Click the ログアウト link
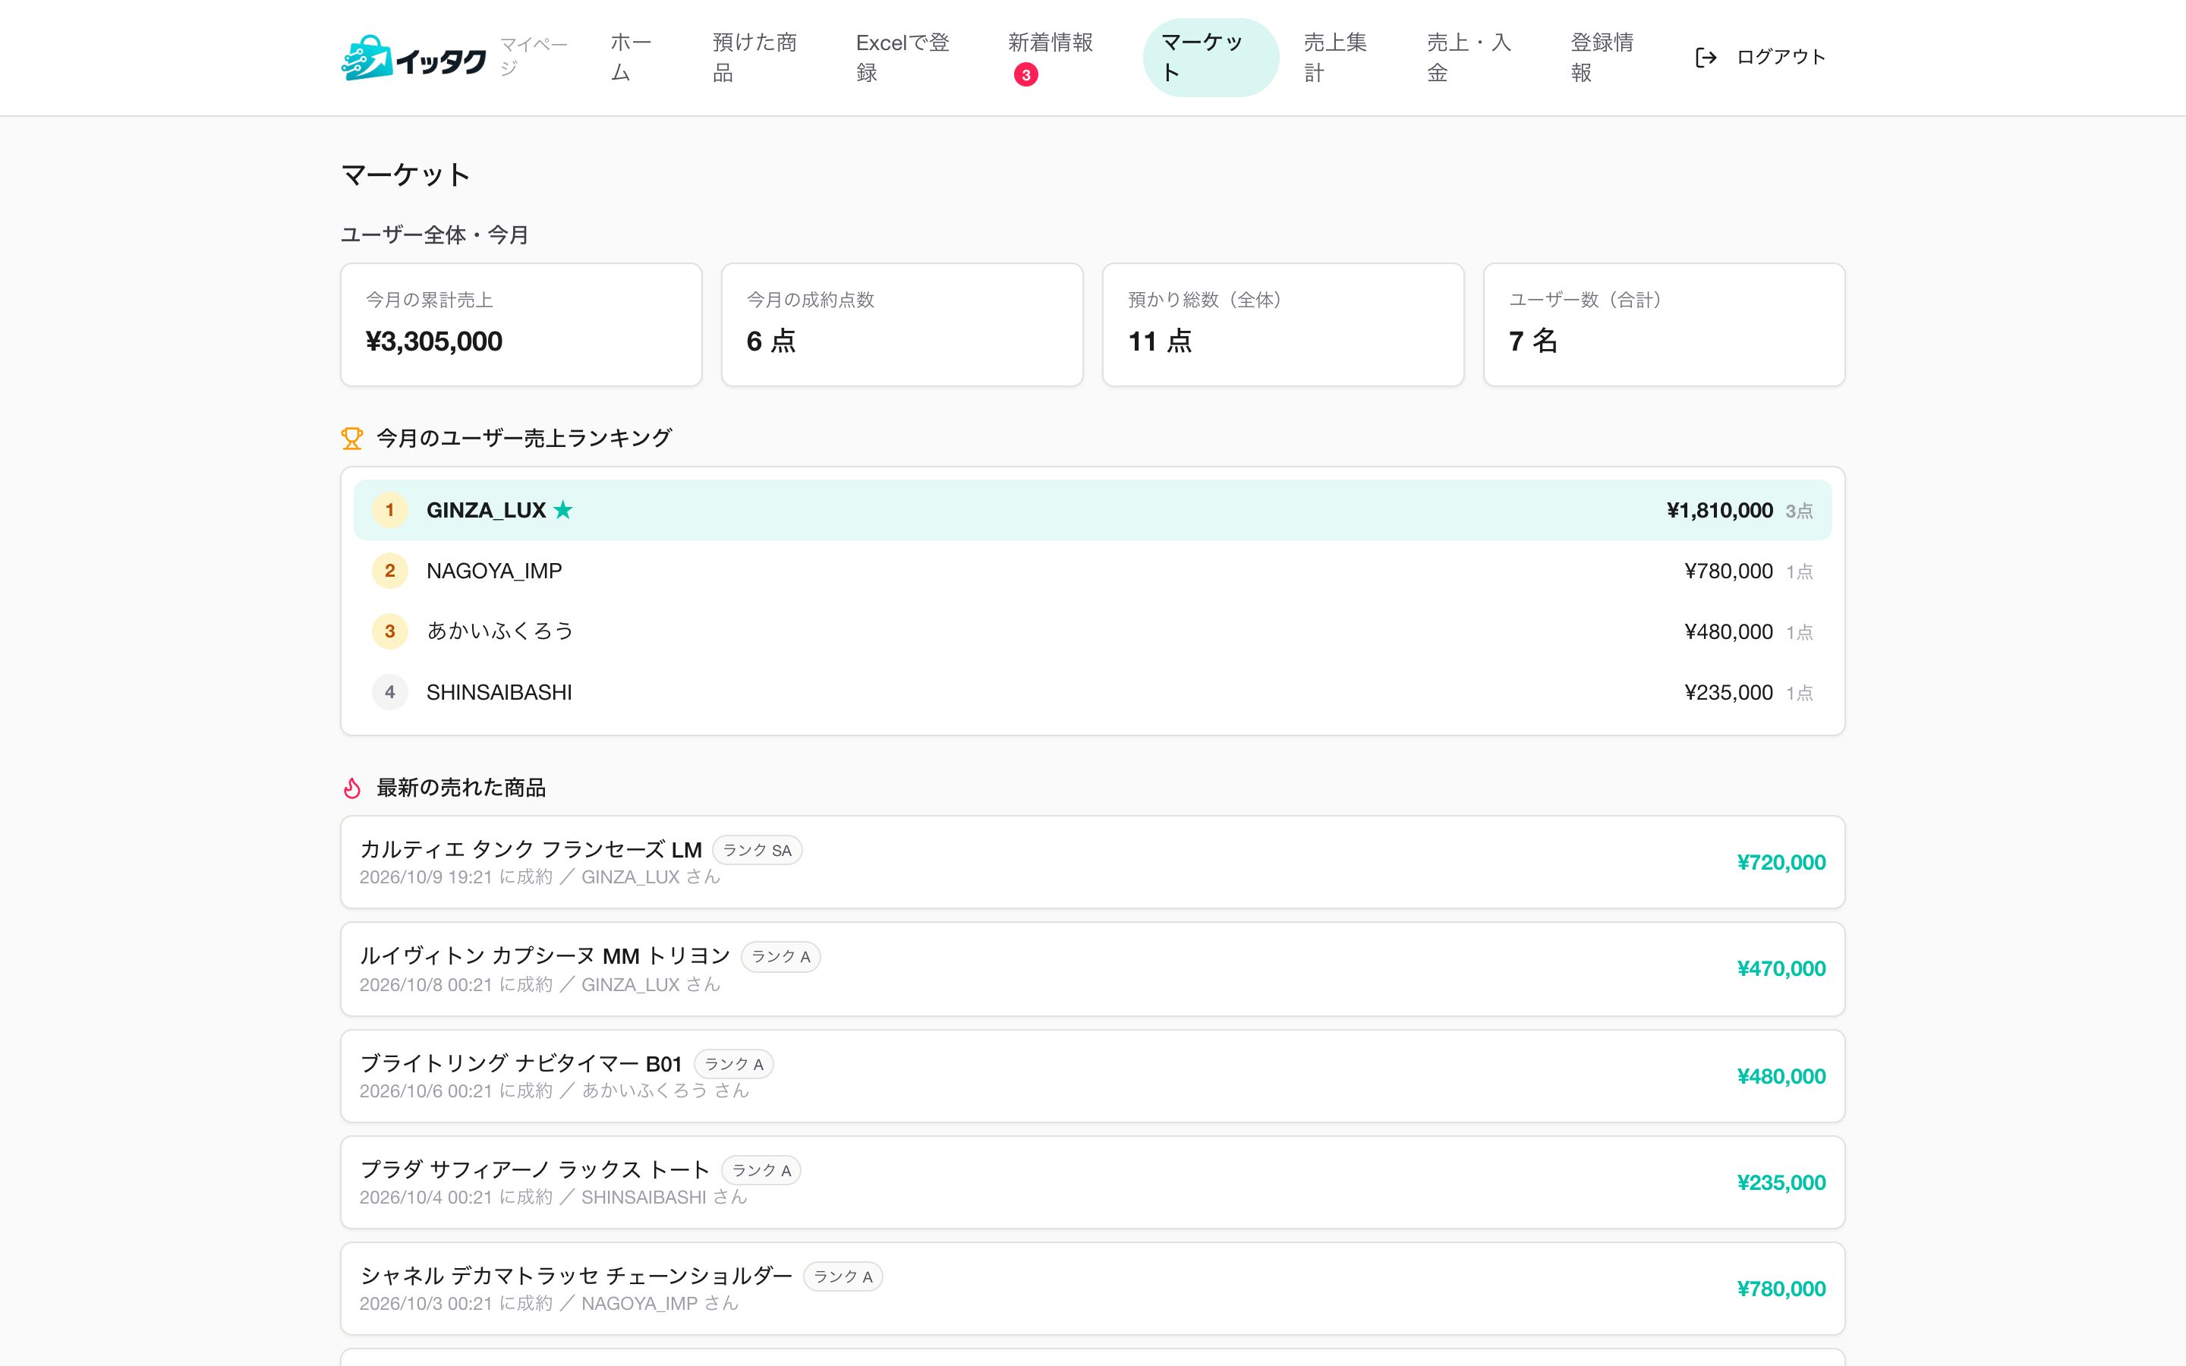Screen dimensions: 2186x1366 click(x=1760, y=58)
